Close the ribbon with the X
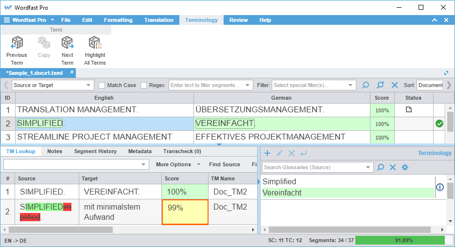The width and height of the screenshot is (455, 247). pos(446,20)
